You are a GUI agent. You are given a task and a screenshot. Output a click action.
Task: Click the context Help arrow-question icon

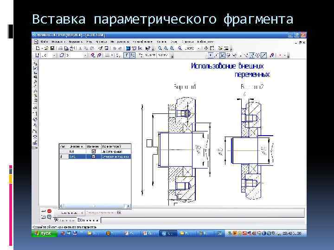coord(148,48)
